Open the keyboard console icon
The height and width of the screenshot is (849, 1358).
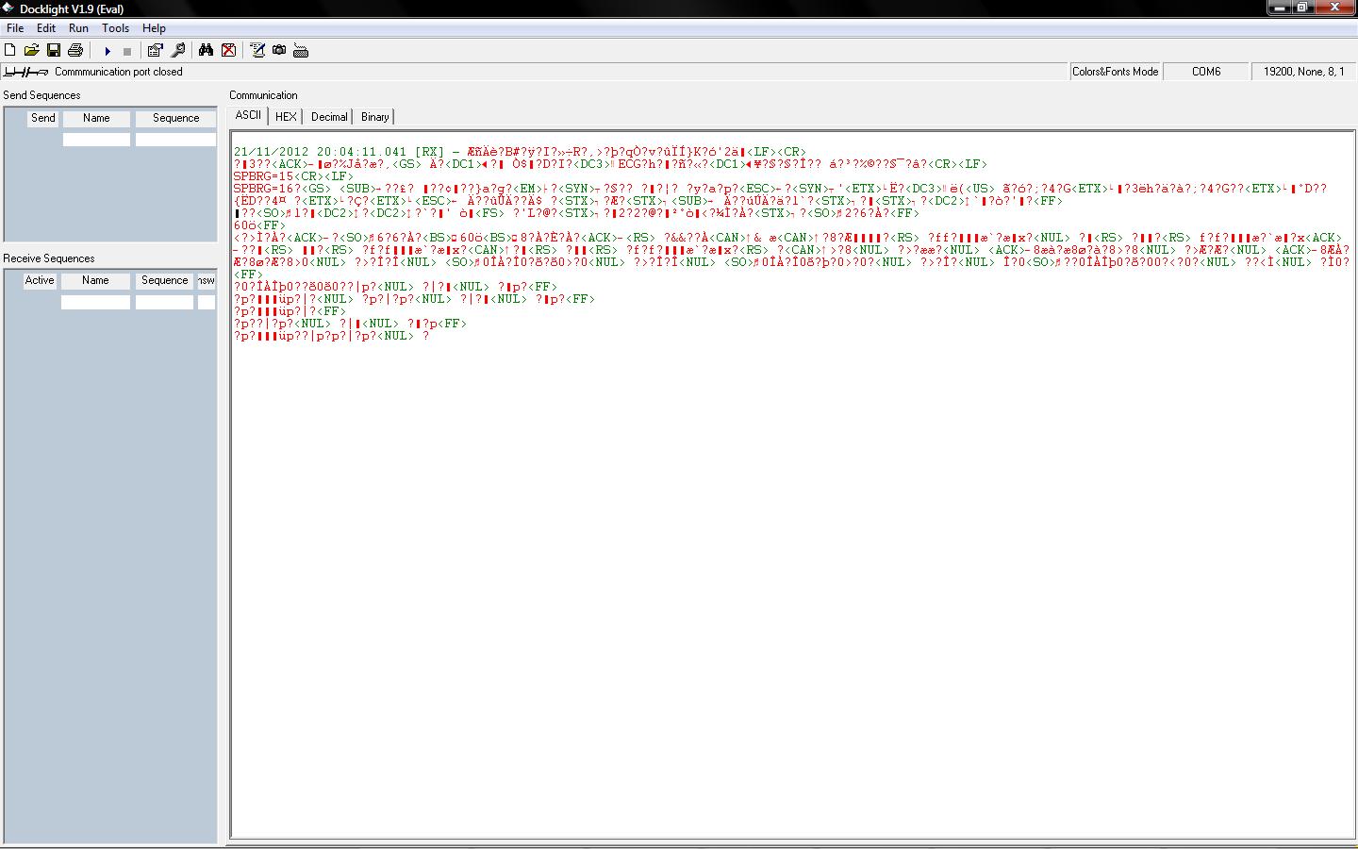[301, 51]
